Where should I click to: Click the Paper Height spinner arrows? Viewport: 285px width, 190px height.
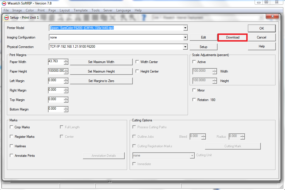(x=66, y=71)
